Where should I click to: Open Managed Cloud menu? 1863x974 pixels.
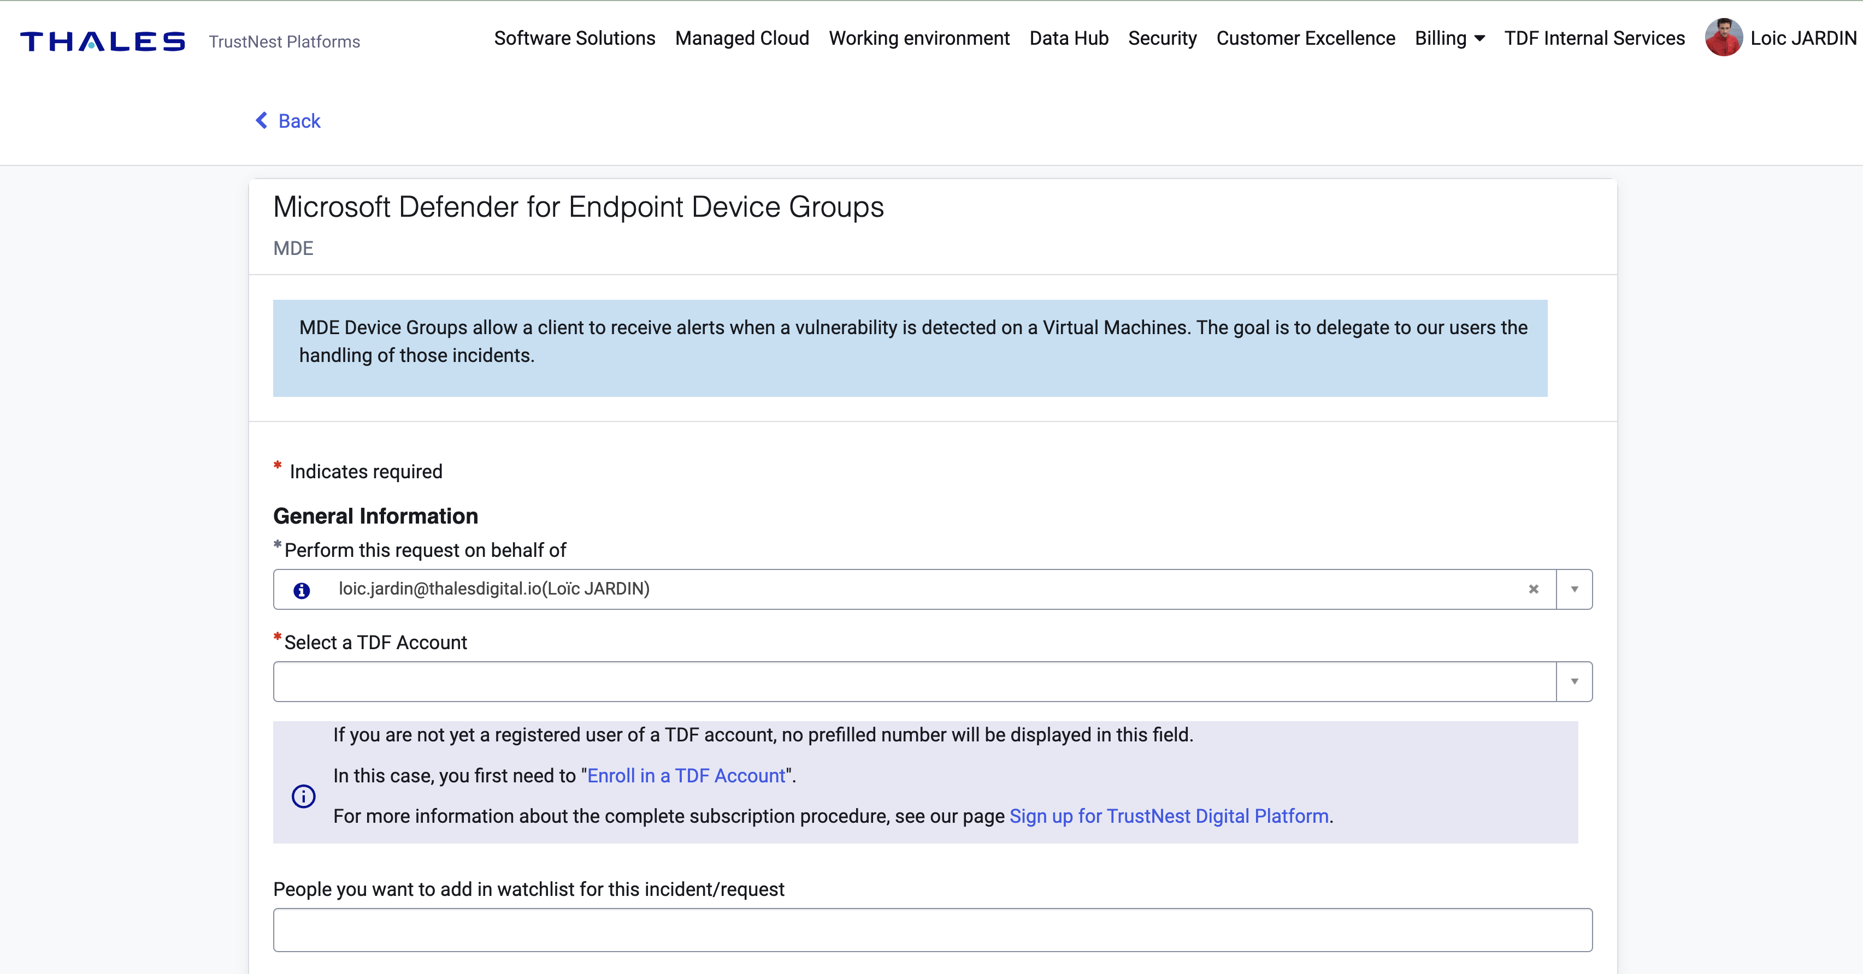[742, 38]
